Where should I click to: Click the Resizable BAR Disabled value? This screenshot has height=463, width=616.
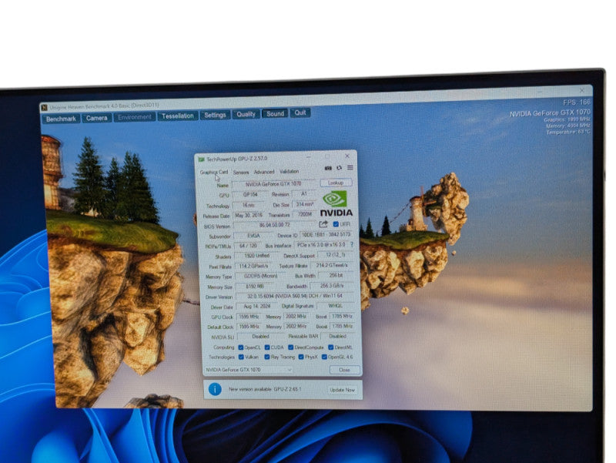point(337,336)
